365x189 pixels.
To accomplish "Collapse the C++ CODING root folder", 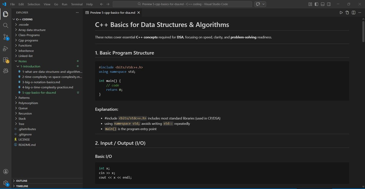I will tap(47, 19).
